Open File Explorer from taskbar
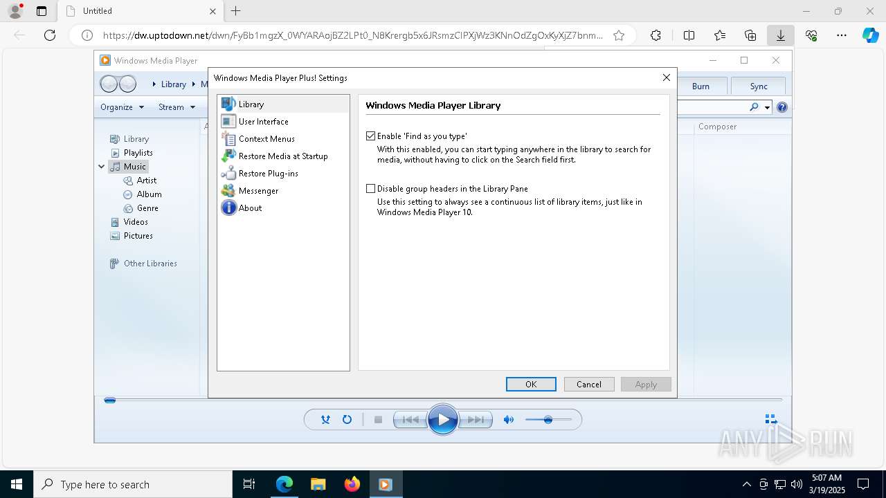 [318, 484]
